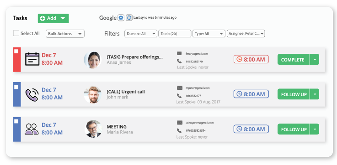Screen dimensions: 337x165
Task: Expand the Due on: All filter
Action: pyautogui.click(x=141, y=34)
